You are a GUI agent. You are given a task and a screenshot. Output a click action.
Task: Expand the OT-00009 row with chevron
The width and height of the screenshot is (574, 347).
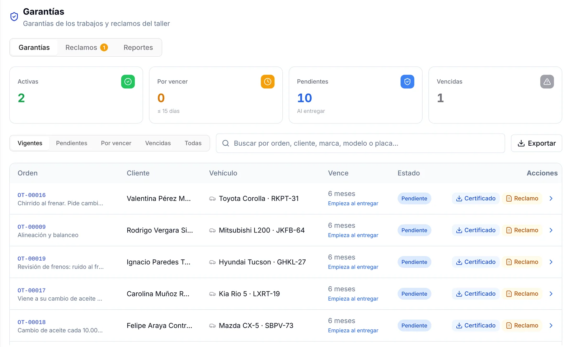551,230
